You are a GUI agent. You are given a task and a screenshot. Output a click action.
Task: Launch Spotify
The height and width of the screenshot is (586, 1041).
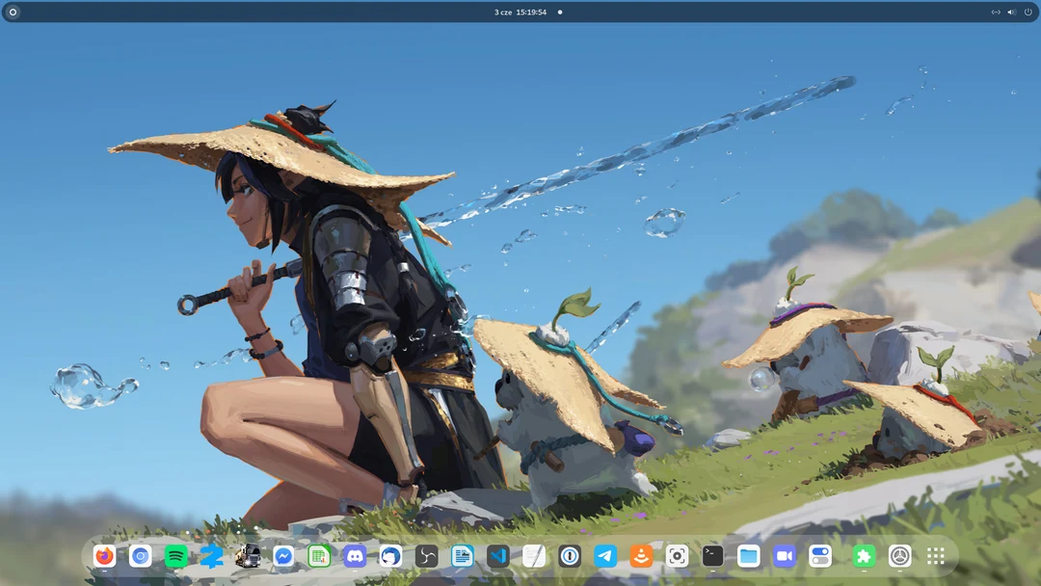[x=175, y=556]
